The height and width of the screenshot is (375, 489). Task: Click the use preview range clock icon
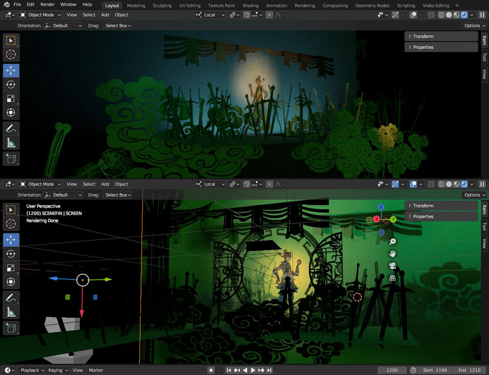coord(413,370)
